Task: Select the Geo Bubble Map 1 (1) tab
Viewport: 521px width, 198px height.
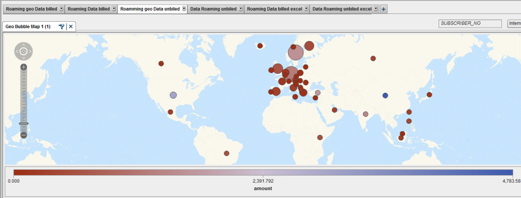Action: (x=28, y=27)
